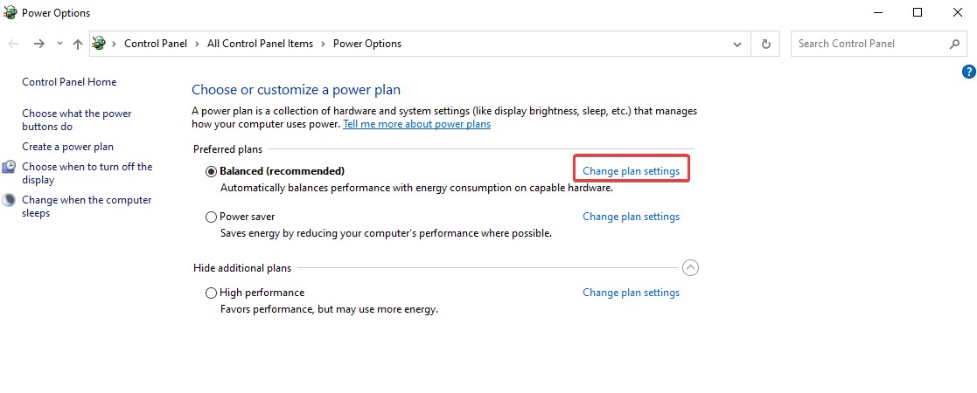
Task: Go to Control Panel breadcrumb item
Action: click(x=155, y=44)
